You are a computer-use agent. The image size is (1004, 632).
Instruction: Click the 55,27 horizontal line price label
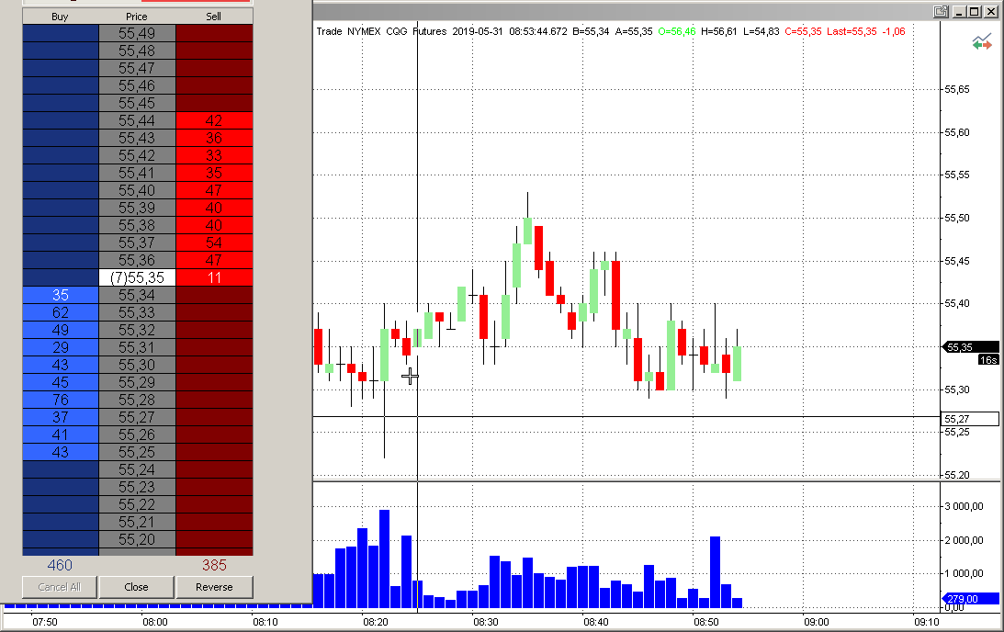(969, 419)
